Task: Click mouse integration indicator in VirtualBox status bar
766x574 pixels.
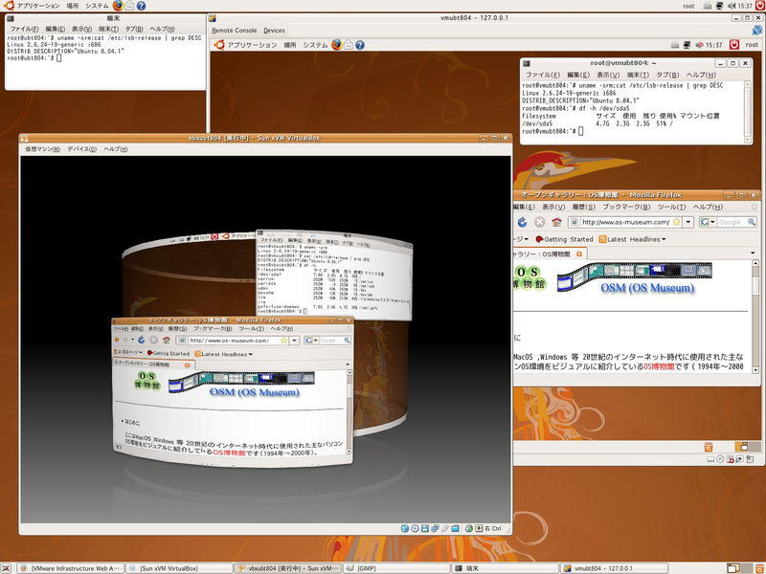Action: pos(469,528)
